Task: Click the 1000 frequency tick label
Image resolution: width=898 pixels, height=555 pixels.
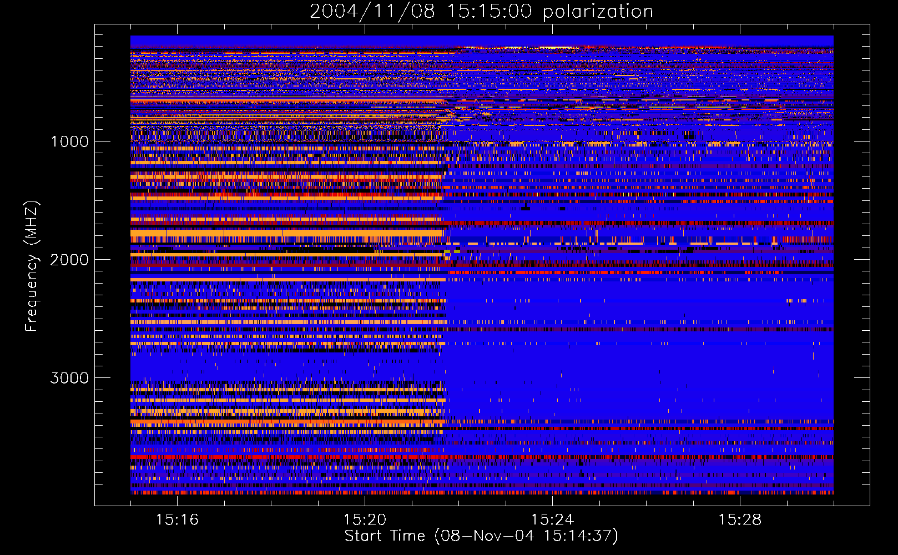Action: tap(69, 142)
